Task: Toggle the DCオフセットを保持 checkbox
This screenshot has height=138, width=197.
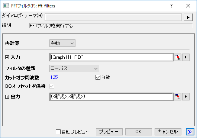Action: (x=52, y=86)
